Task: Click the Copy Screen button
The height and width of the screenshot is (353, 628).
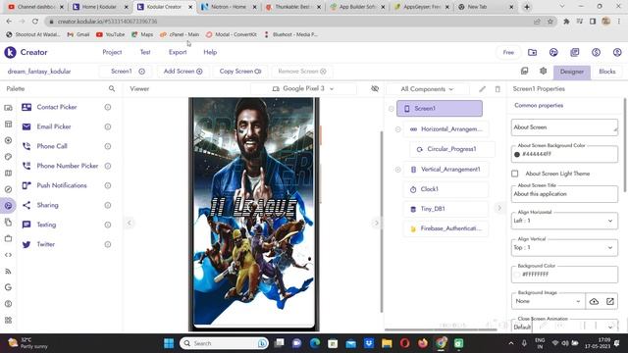Action: 239,72
